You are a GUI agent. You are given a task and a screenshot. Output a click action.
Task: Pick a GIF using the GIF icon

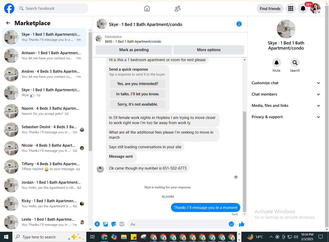point(122,224)
